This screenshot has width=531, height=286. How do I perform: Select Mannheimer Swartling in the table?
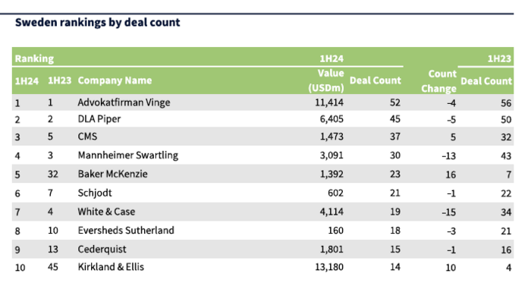[128, 156]
